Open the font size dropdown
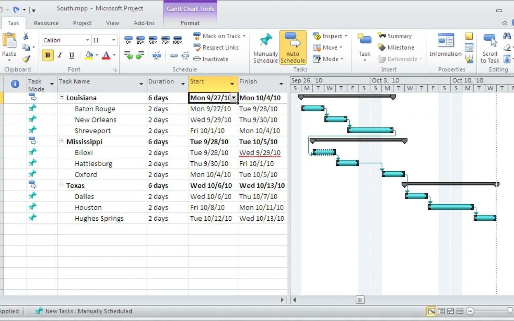 [114, 40]
